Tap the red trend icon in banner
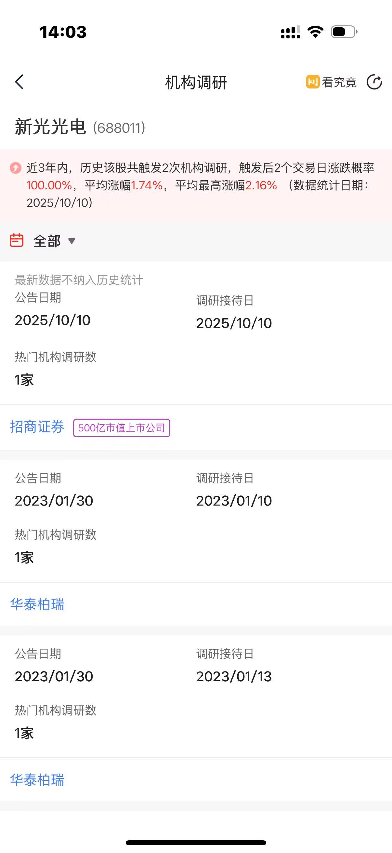392x853 pixels. [15, 168]
